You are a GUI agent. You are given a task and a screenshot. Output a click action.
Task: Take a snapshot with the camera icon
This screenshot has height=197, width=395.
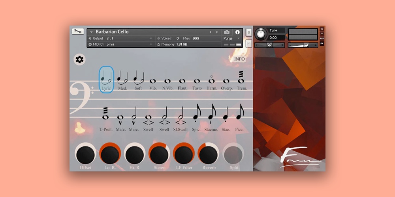tap(227, 32)
